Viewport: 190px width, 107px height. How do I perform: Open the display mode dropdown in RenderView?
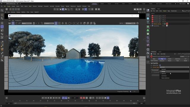point(130,23)
